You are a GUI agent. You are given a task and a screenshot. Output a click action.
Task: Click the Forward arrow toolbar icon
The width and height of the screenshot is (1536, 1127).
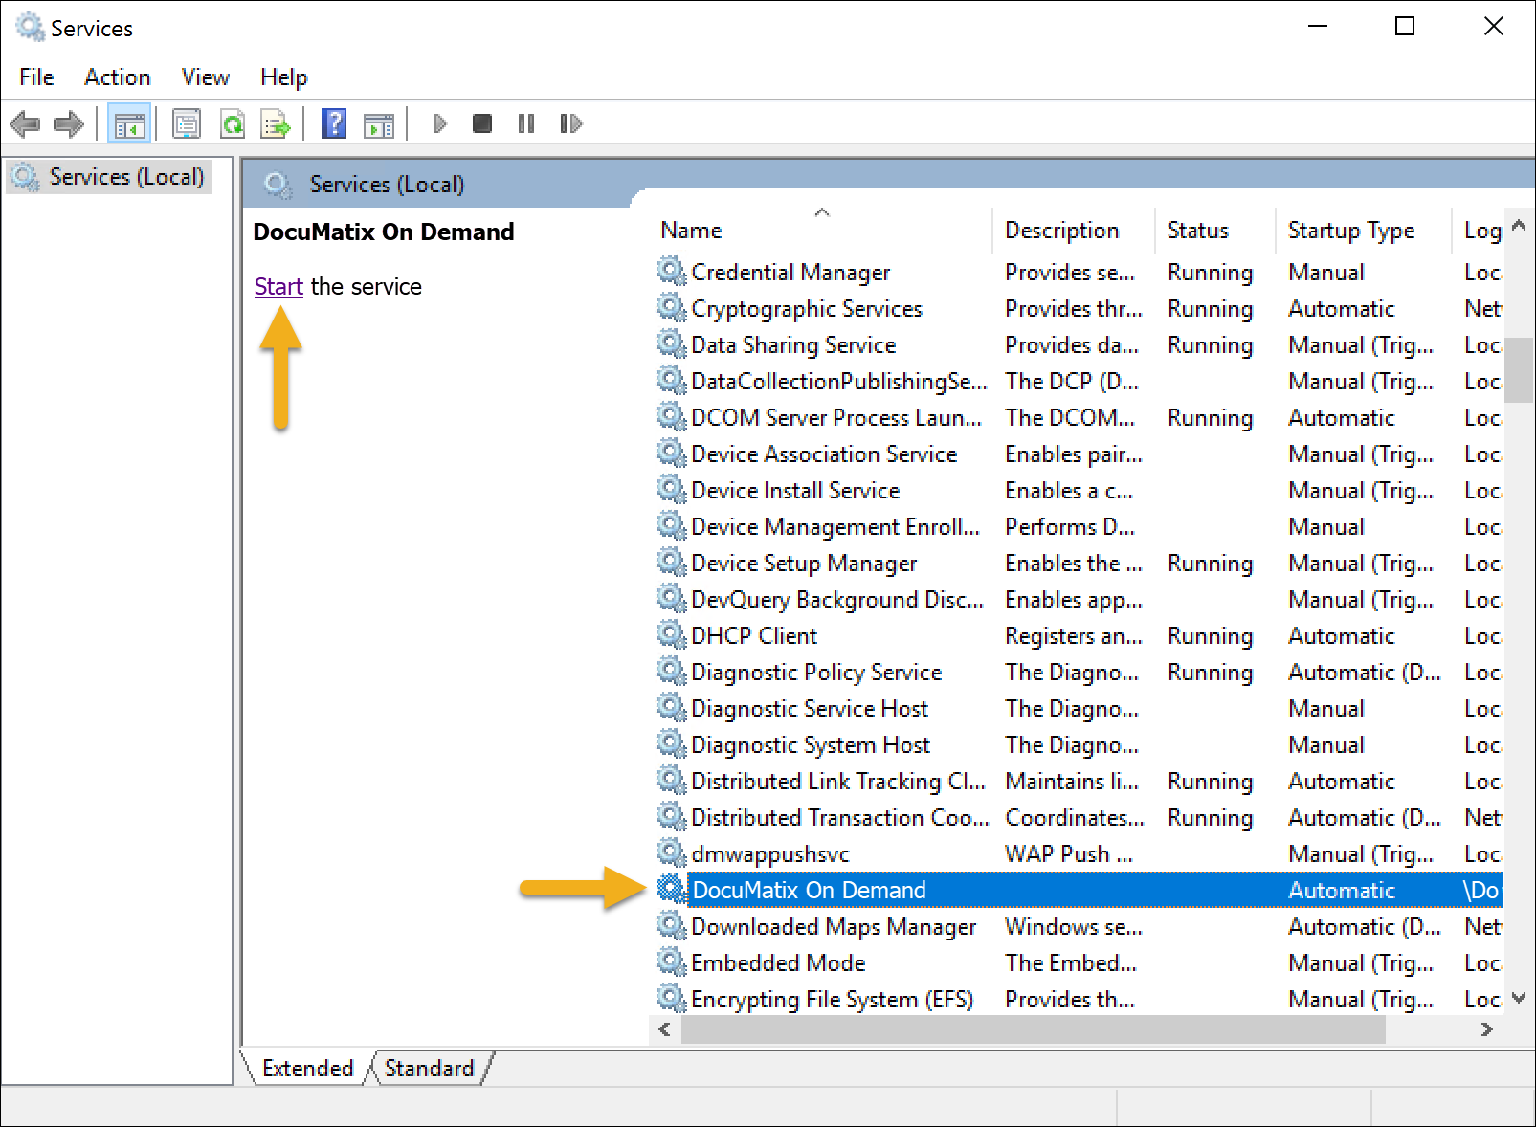point(69,123)
